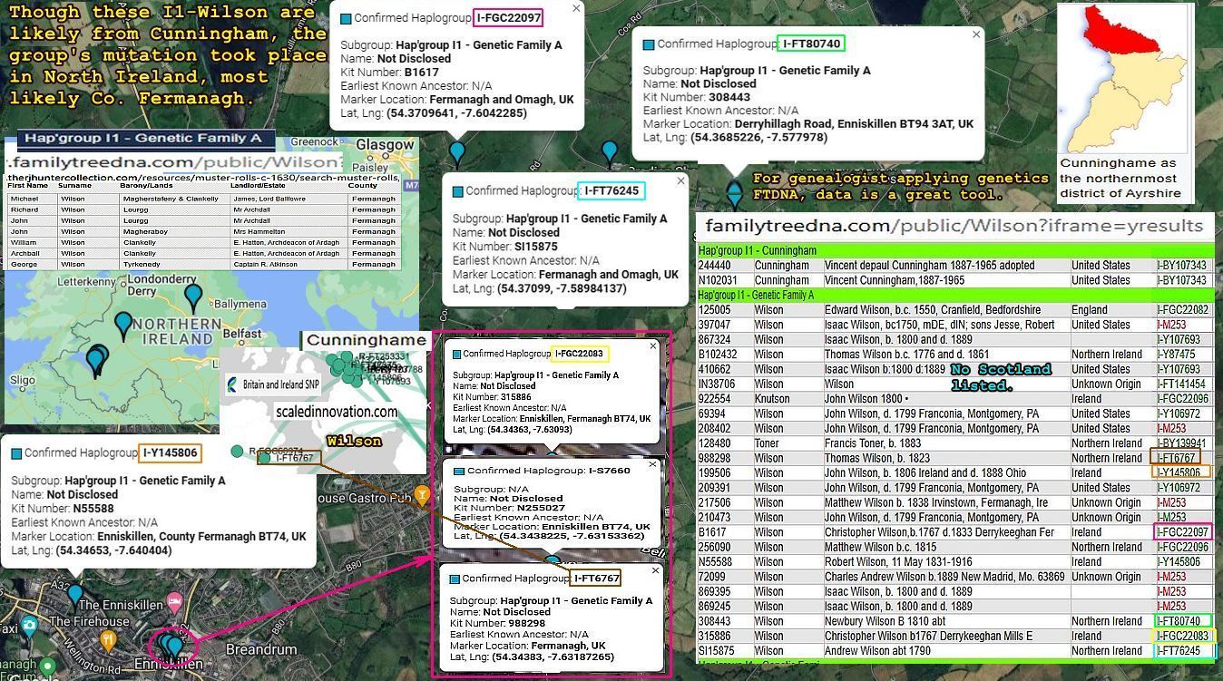
Task: Select the map pin under the I-FT80740 popup pointer
Action: coord(734,193)
